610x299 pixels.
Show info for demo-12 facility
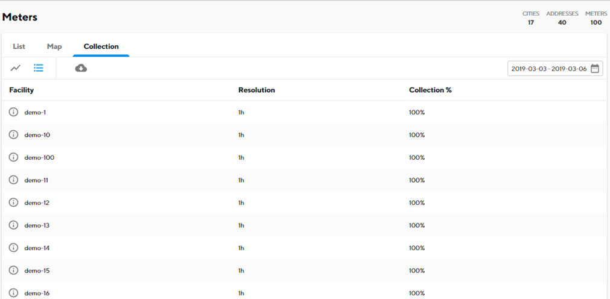tap(14, 202)
